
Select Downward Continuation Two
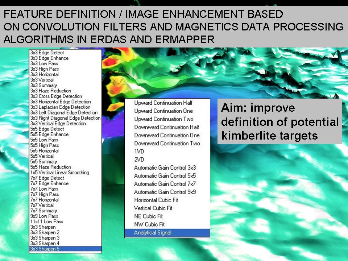click(167, 144)
